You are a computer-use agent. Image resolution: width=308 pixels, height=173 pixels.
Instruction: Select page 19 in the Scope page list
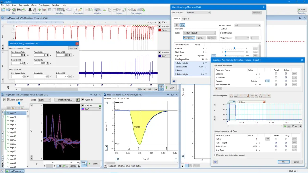pos(13,129)
